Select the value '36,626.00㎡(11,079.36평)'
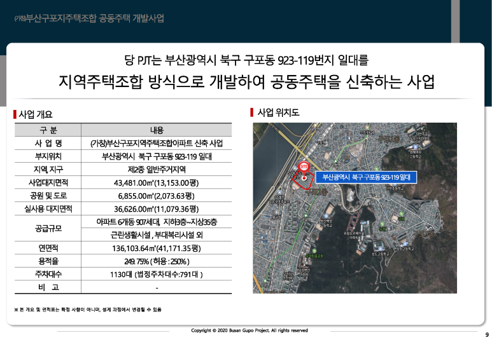 click(x=157, y=209)
